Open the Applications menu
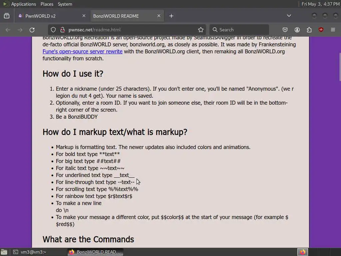 click(24, 4)
